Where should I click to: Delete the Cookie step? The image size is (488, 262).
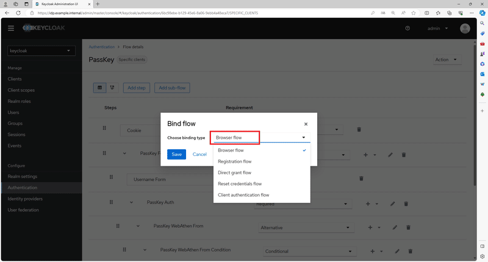click(359, 129)
